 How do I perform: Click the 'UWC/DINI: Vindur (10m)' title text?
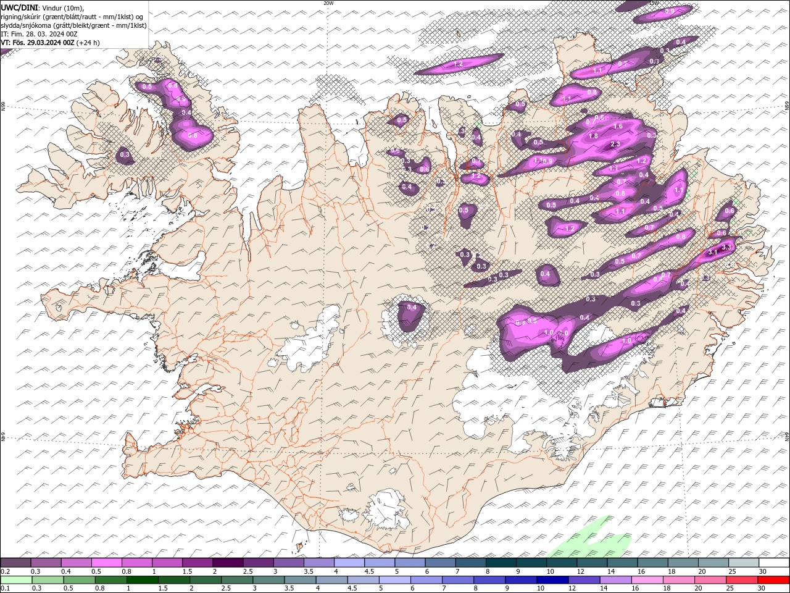pyautogui.click(x=41, y=7)
